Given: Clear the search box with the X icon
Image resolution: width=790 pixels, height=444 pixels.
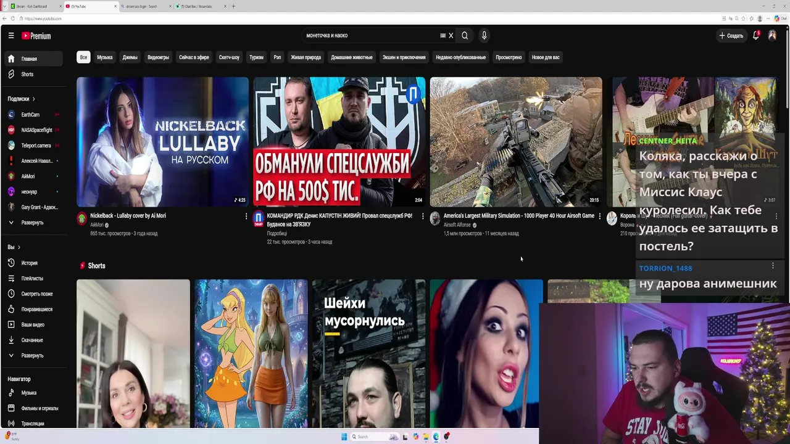Looking at the screenshot, I should tap(451, 36).
